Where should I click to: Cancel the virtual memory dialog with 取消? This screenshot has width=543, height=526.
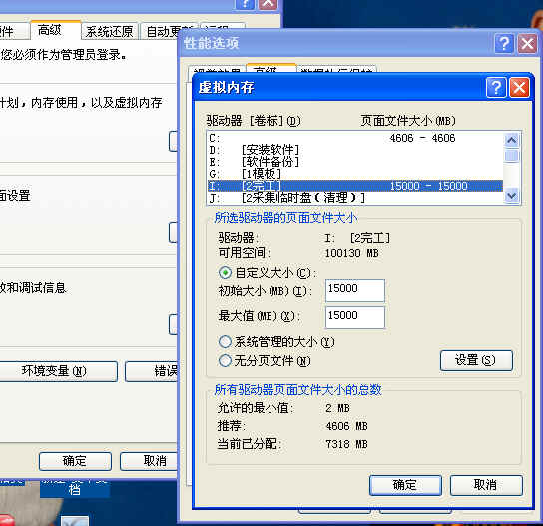pyautogui.click(x=486, y=485)
